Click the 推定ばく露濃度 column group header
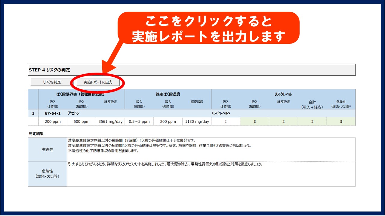This screenshot has height=216, width=385. [x=168, y=94]
